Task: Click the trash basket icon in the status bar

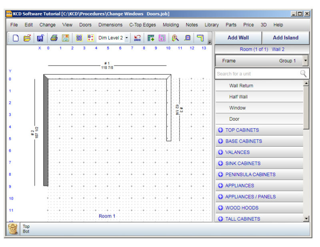Action: coord(13,229)
